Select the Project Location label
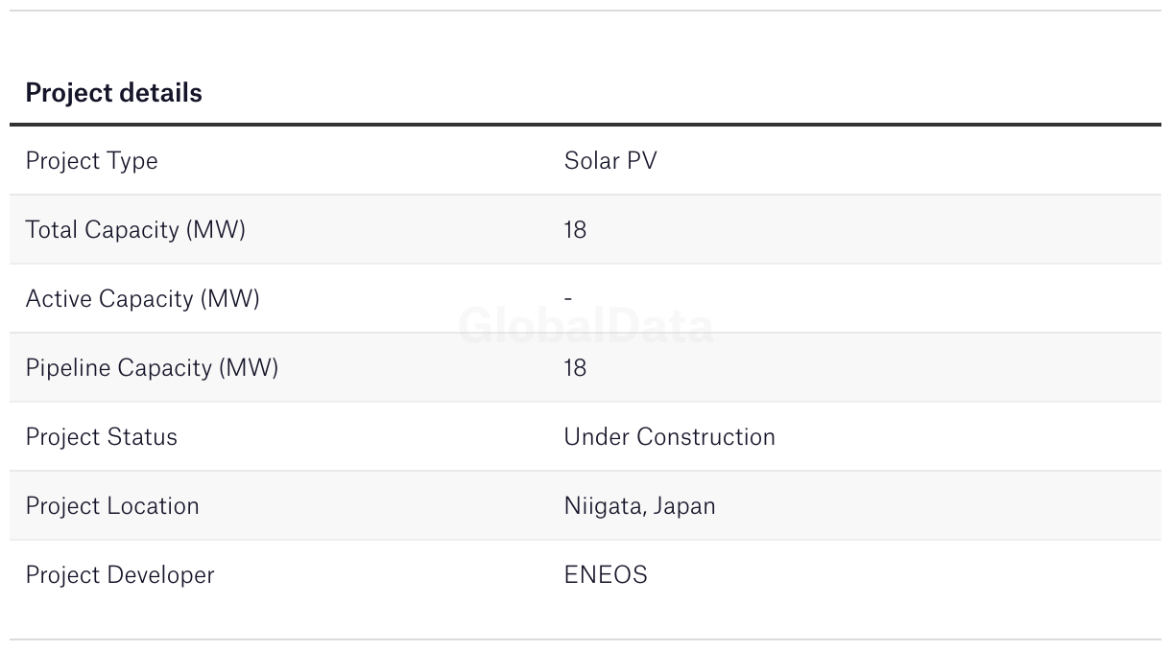Image resolution: width=1171 pixels, height=650 pixels. [112, 506]
